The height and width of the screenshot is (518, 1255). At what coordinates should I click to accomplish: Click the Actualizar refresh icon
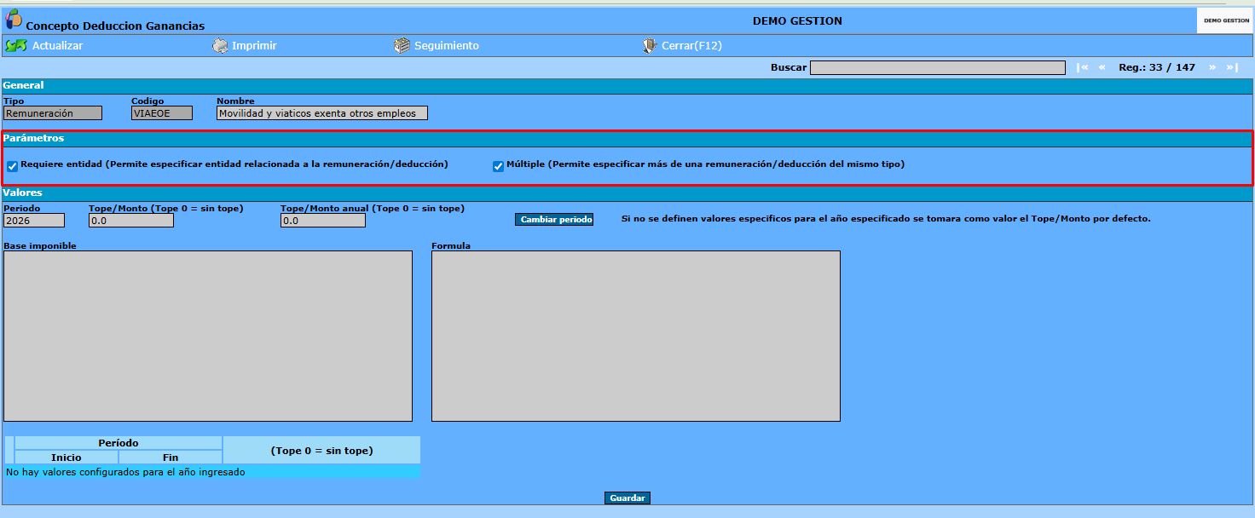click(x=15, y=46)
